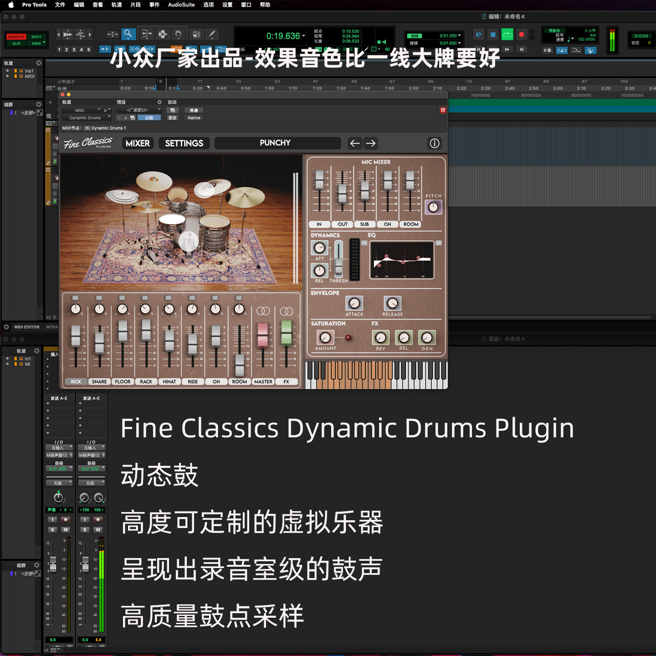Open the Dynamic Drums plugin selector dropdown
The height and width of the screenshot is (656, 656).
pos(87,118)
